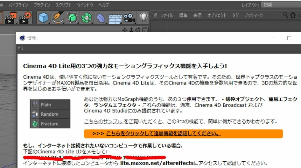Open the こちらのサンプル link
The width and height of the screenshot is (301, 168).
tap(104, 121)
